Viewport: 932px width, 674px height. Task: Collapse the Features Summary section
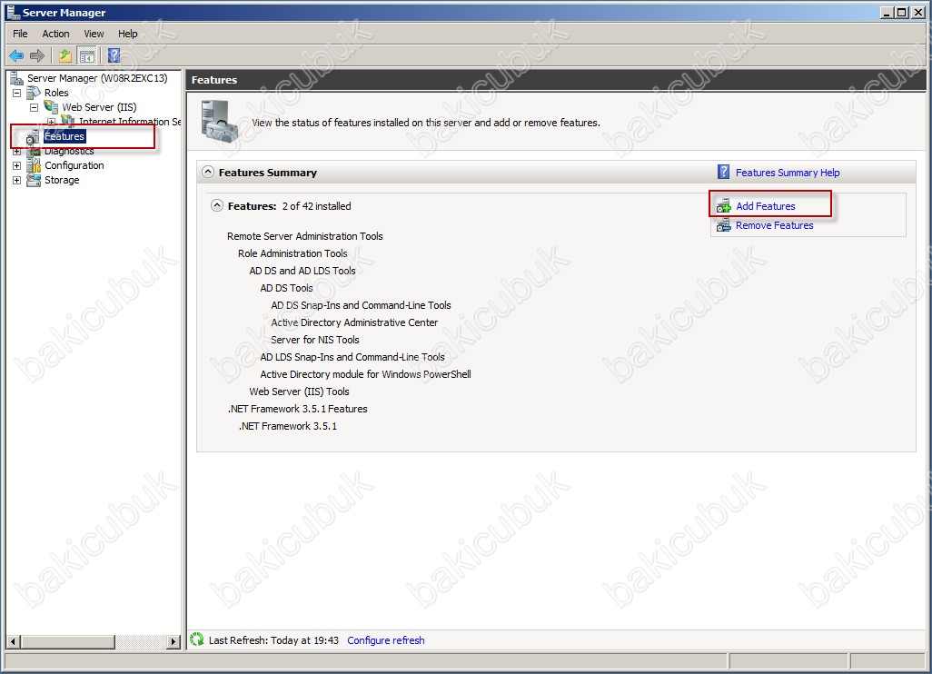coord(208,173)
